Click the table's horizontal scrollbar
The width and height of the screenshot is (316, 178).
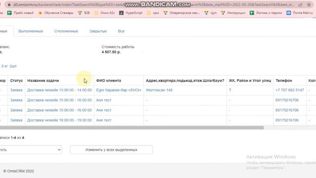[x=132, y=128]
